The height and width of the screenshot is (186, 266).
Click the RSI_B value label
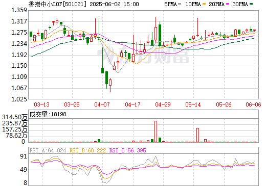(87, 150)
